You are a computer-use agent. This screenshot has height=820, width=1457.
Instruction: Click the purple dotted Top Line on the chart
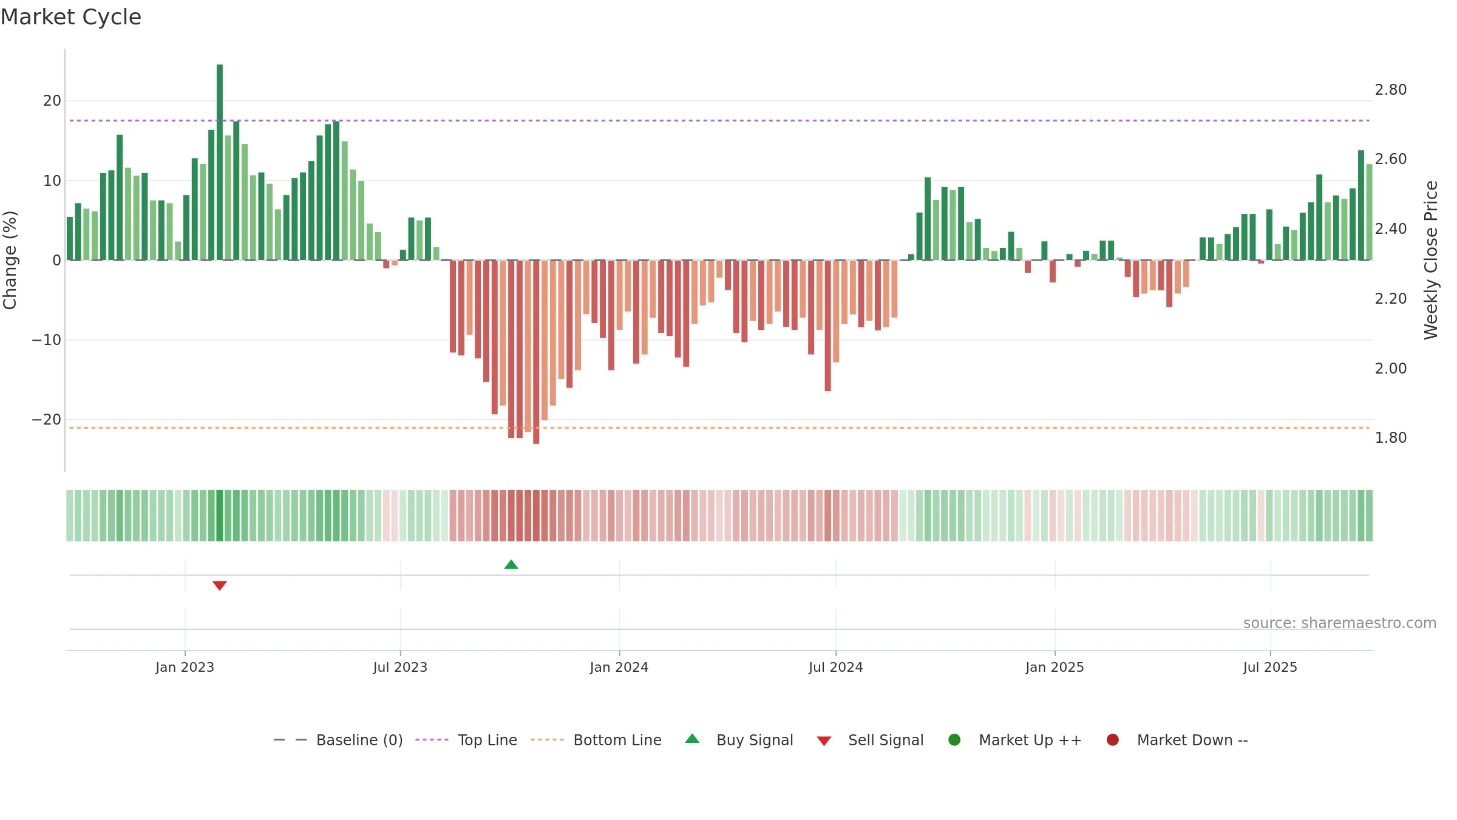(719, 120)
